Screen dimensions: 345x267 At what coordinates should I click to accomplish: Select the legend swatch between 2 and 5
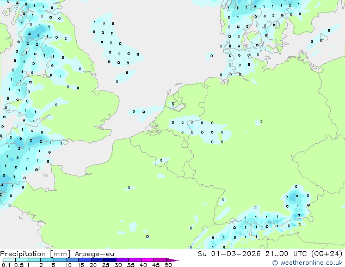pos(47,260)
